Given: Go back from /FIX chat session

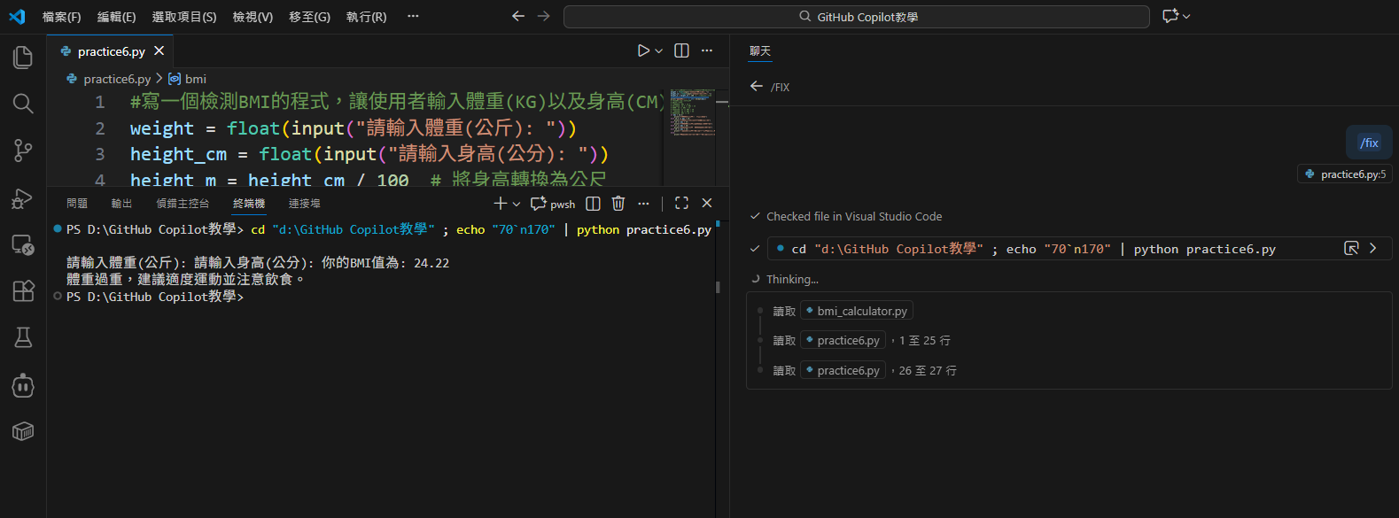Looking at the screenshot, I should (756, 87).
